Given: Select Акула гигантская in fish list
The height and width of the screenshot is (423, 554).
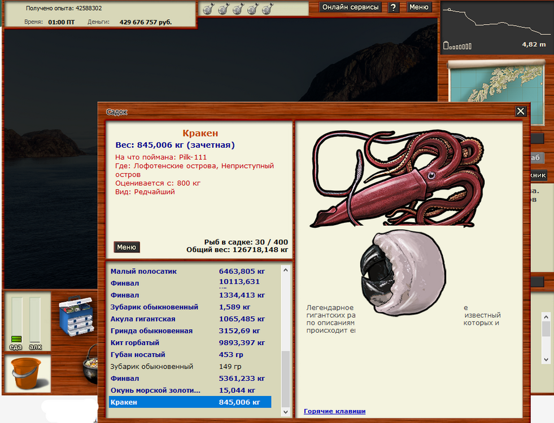Looking at the screenshot, I should pyautogui.click(x=142, y=319).
